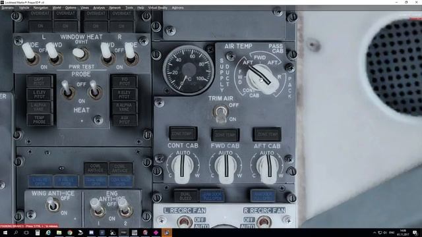This screenshot has width=422, height=237.
Task: Open the Virtual Reality menu
Action: click(x=158, y=8)
